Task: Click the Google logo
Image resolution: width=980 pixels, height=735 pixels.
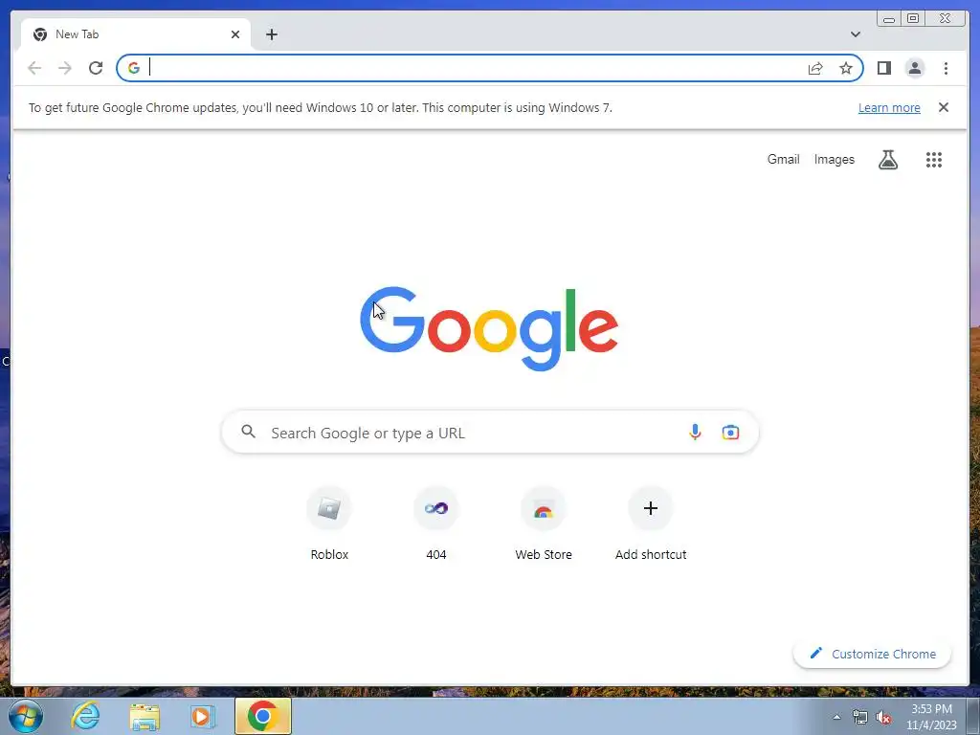Action: [x=489, y=329]
